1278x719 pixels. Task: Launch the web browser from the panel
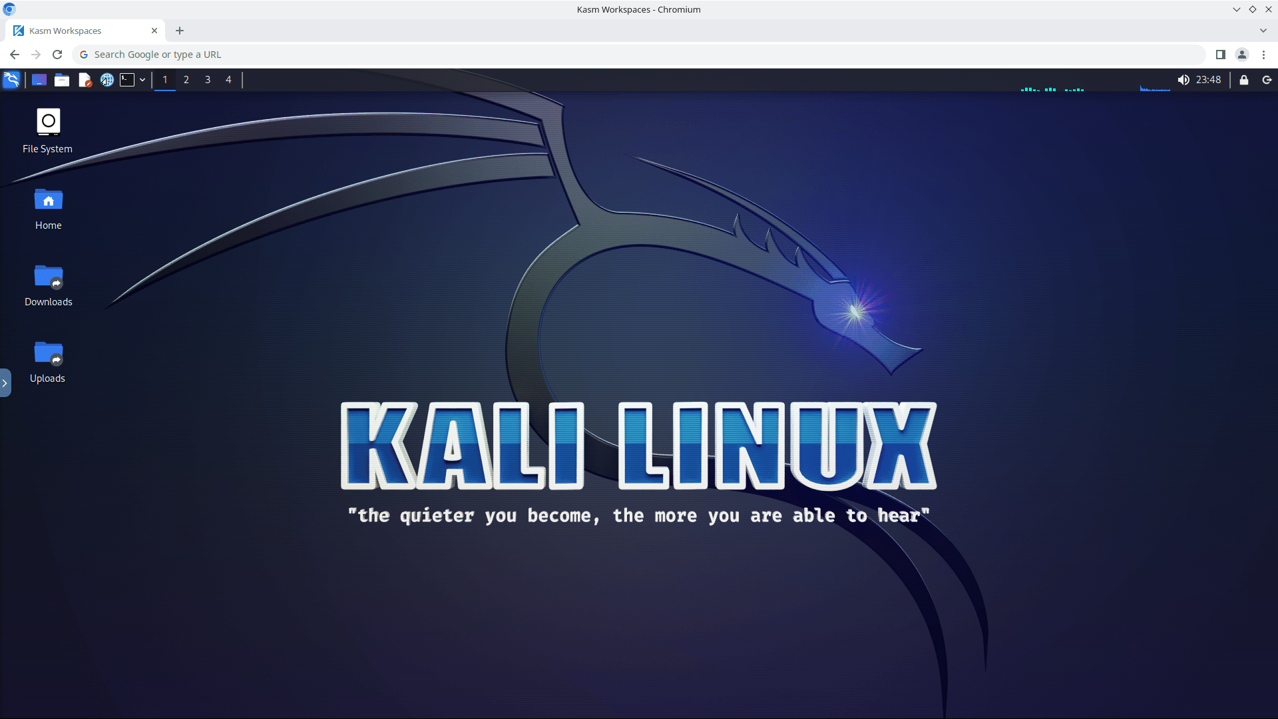pos(106,80)
